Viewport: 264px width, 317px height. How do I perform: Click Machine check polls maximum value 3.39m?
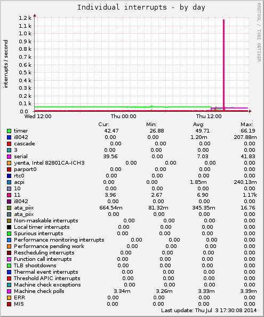249,291
